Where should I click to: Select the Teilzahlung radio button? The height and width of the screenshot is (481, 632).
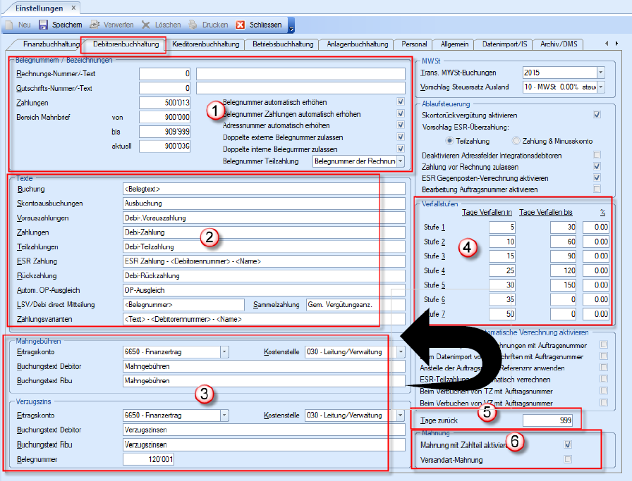click(x=449, y=140)
